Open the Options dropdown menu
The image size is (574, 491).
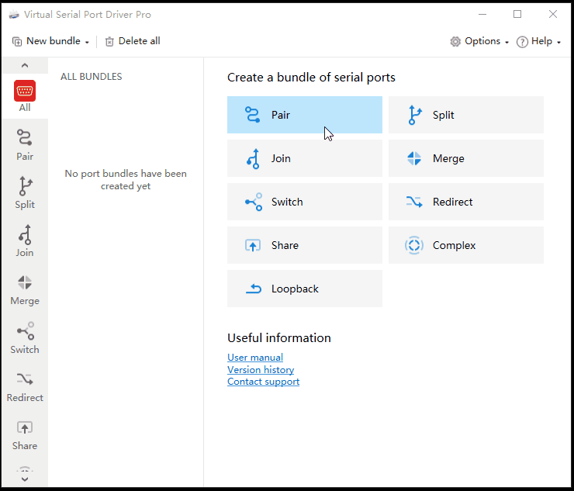(x=479, y=41)
